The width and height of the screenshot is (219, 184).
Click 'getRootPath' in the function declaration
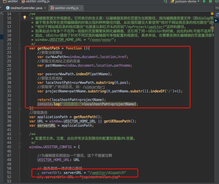[x=48, y=48]
